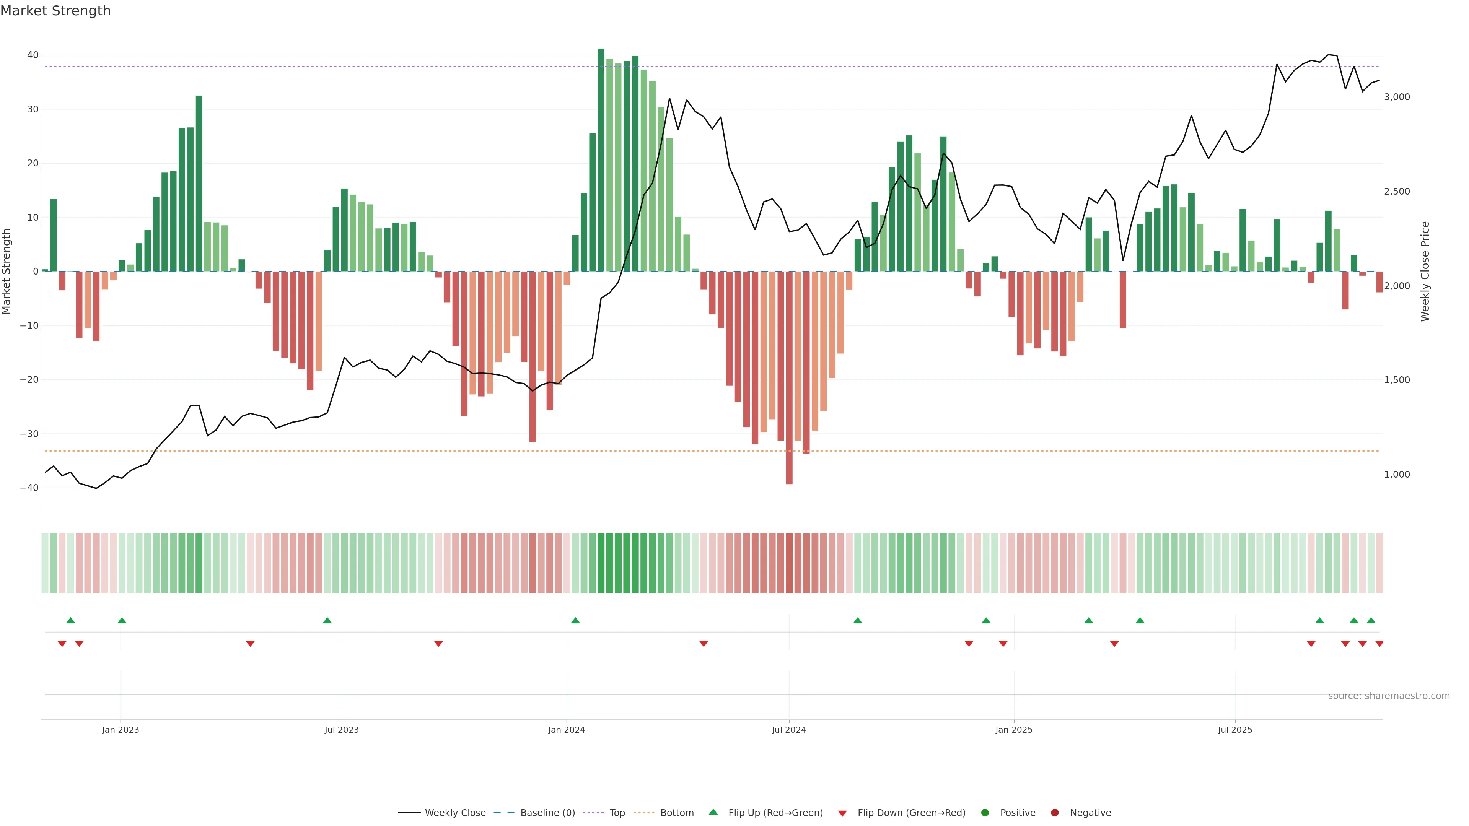Click the Flip Up green triangle legend icon
Screen dimensions: 1469x826
tap(713, 812)
